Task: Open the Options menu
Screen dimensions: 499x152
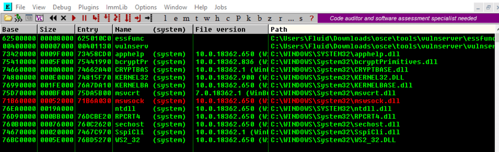Action: [146, 7]
